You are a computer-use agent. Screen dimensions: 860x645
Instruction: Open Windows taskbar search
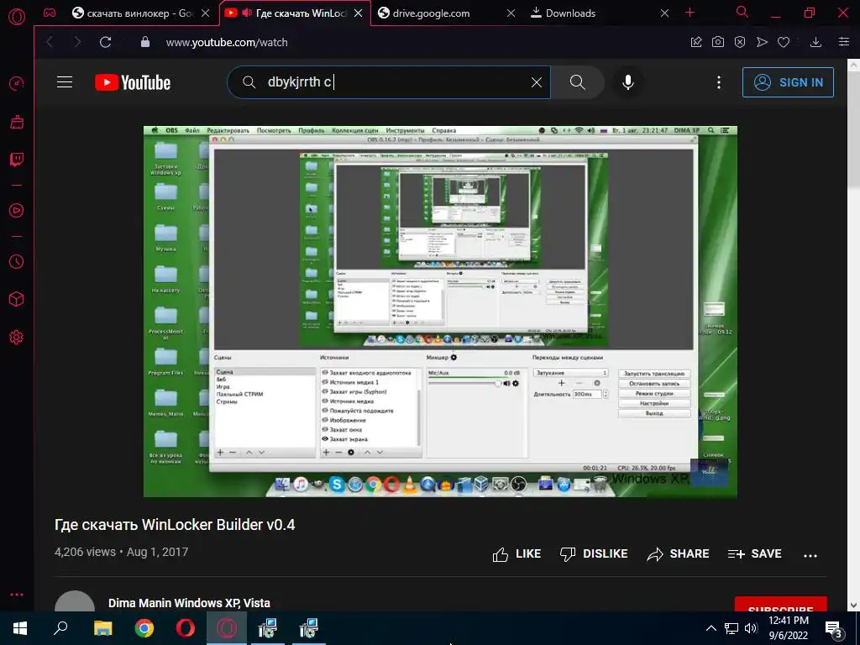click(60, 628)
